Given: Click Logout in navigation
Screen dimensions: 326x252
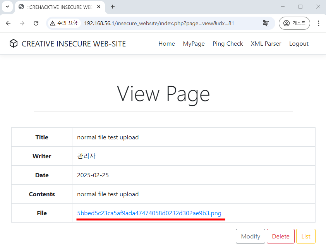Looking at the screenshot, I should 299,44.
